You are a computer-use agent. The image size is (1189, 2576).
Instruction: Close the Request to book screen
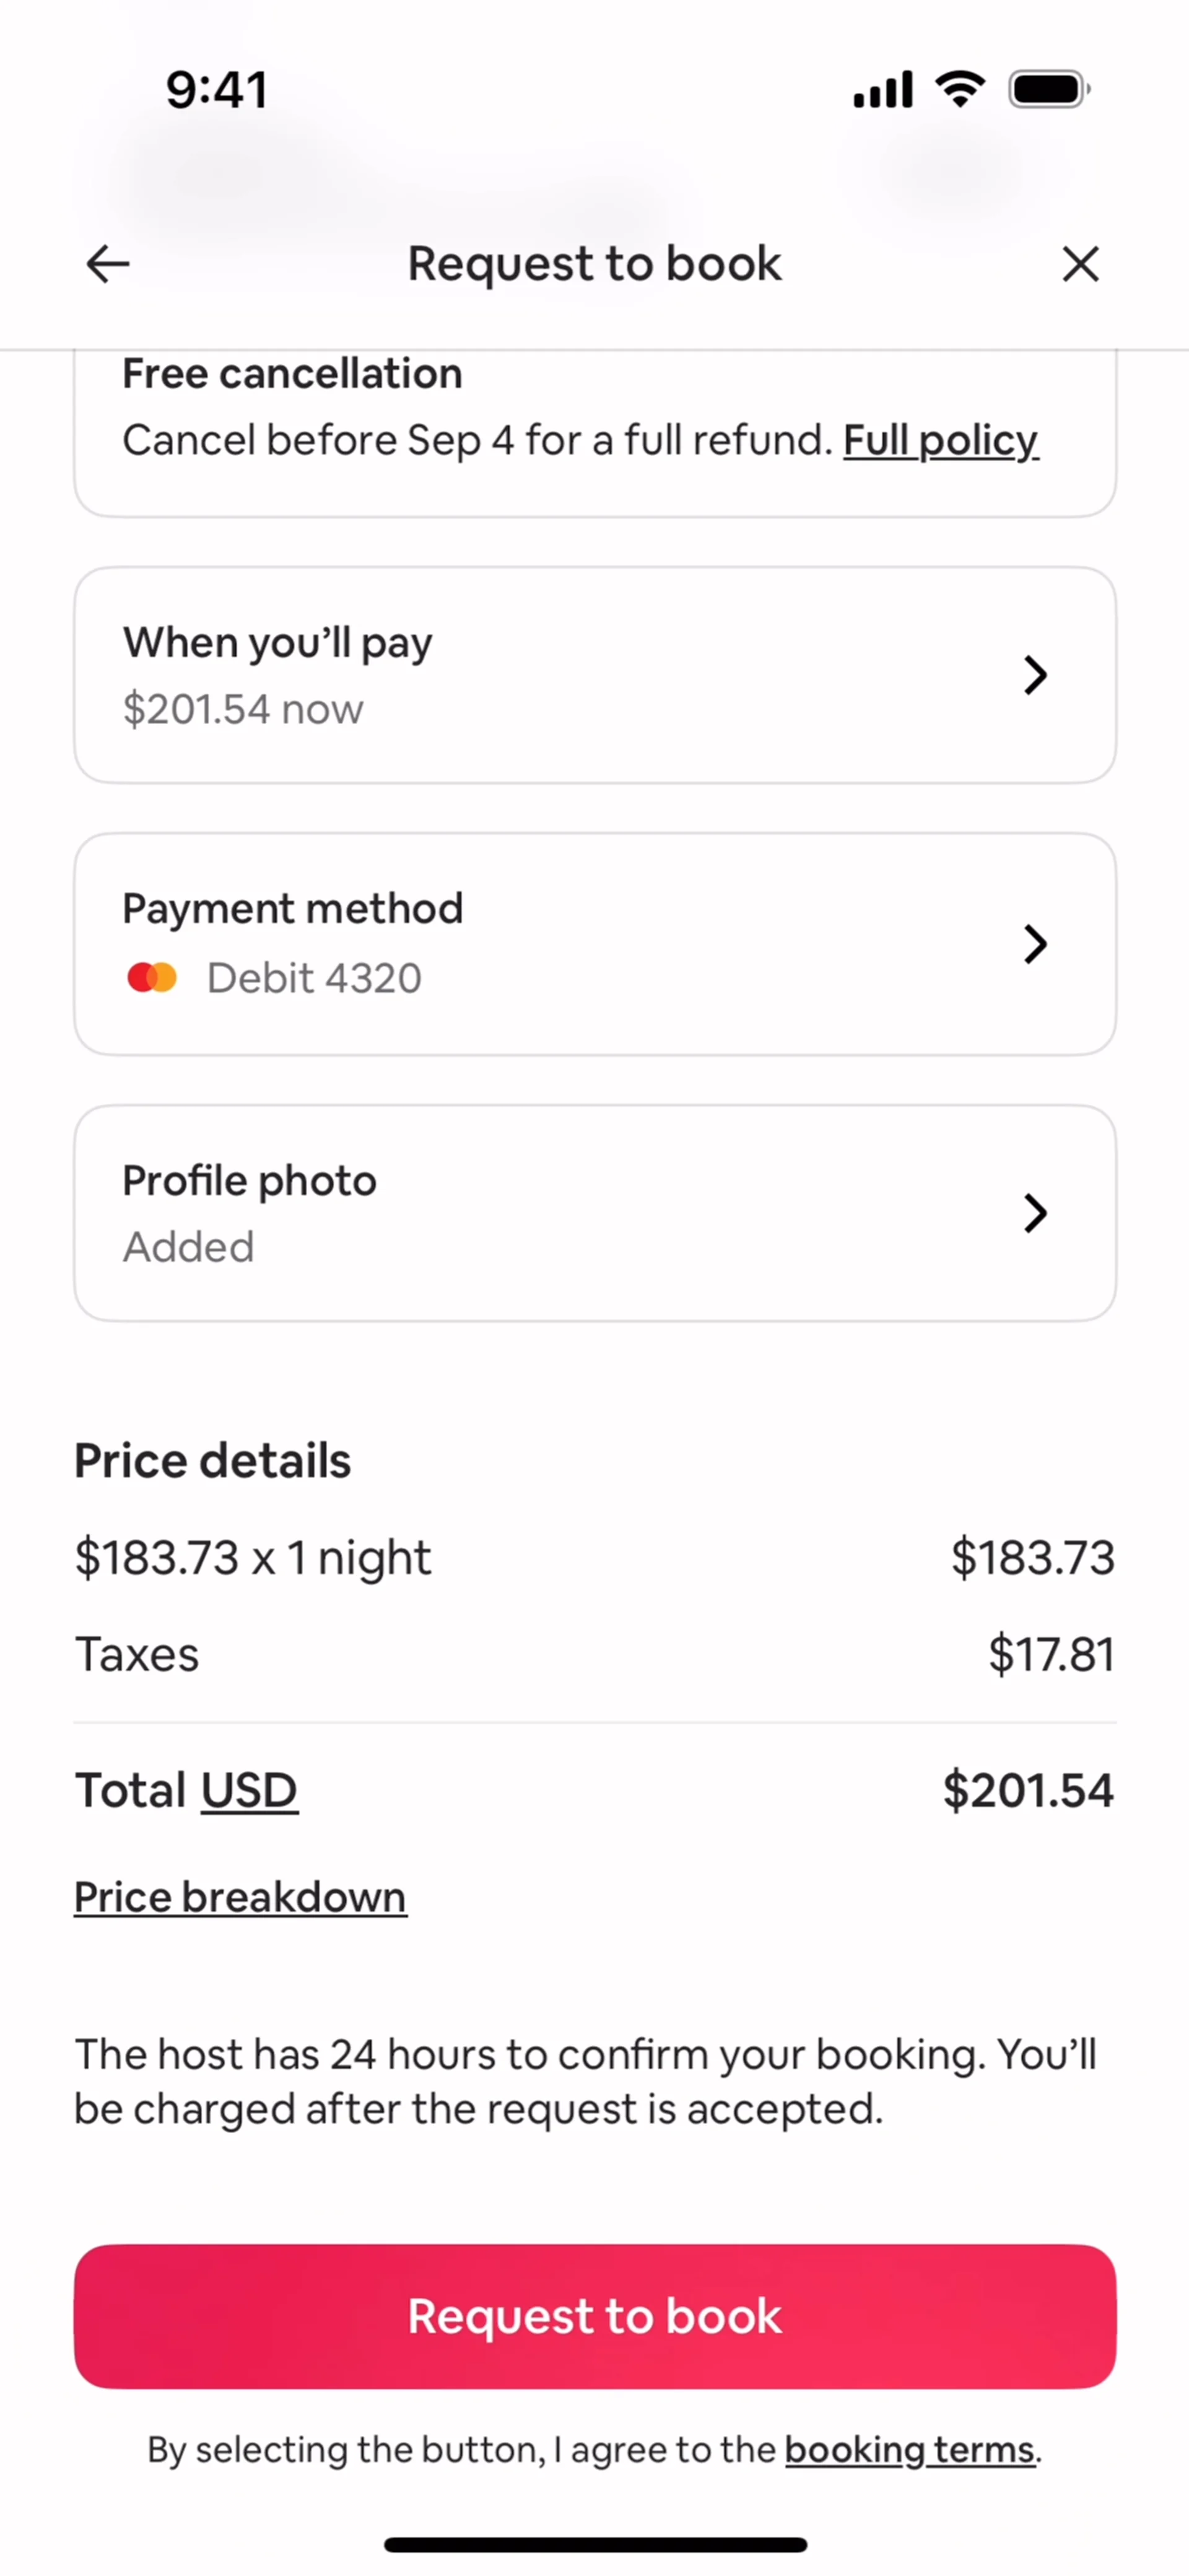(1080, 264)
